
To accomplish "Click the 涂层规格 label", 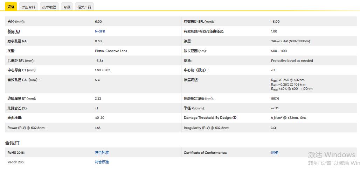I will (191, 80).
